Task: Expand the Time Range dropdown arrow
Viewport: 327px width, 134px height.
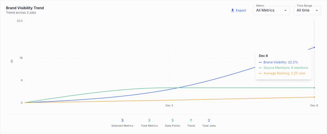Action: (x=317, y=11)
